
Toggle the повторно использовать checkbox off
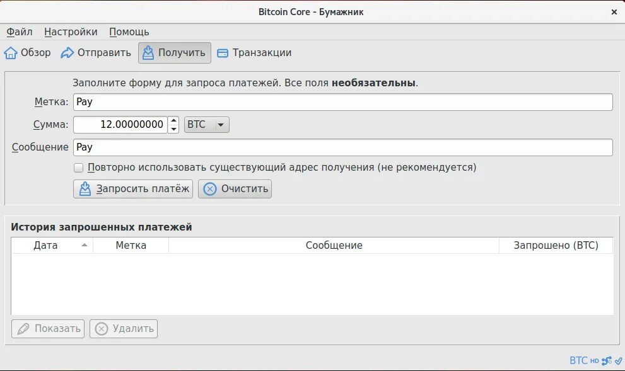click(78, 167)
